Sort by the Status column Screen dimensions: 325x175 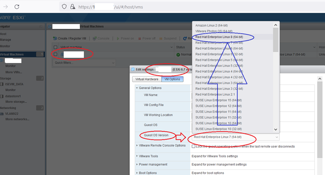[180, 47]
